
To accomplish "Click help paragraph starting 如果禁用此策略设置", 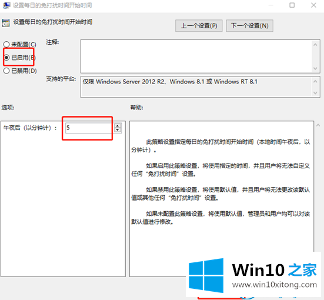I will (x=221, y=194).
